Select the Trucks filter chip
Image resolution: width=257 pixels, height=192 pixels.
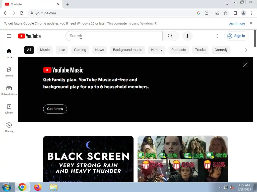pos(200,50)
